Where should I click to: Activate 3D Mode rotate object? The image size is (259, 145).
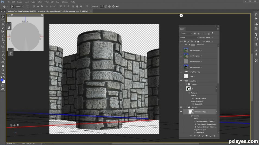[x=102, y=7]
